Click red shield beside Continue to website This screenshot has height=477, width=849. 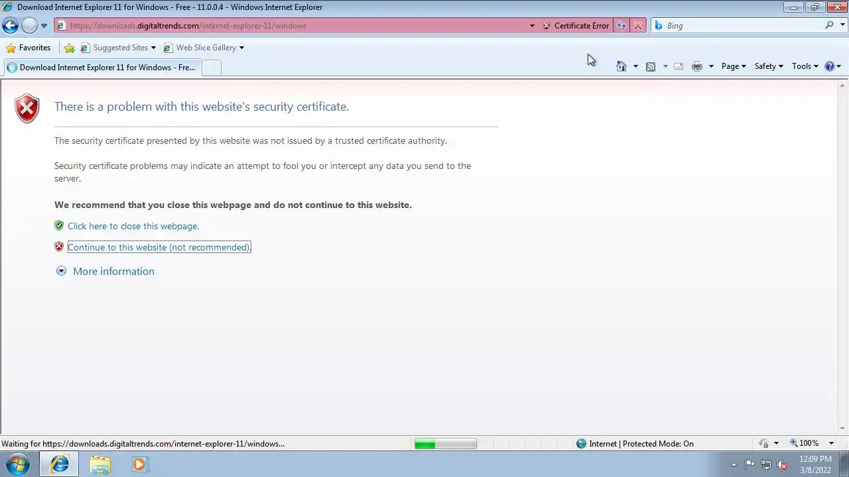point(59,247)
